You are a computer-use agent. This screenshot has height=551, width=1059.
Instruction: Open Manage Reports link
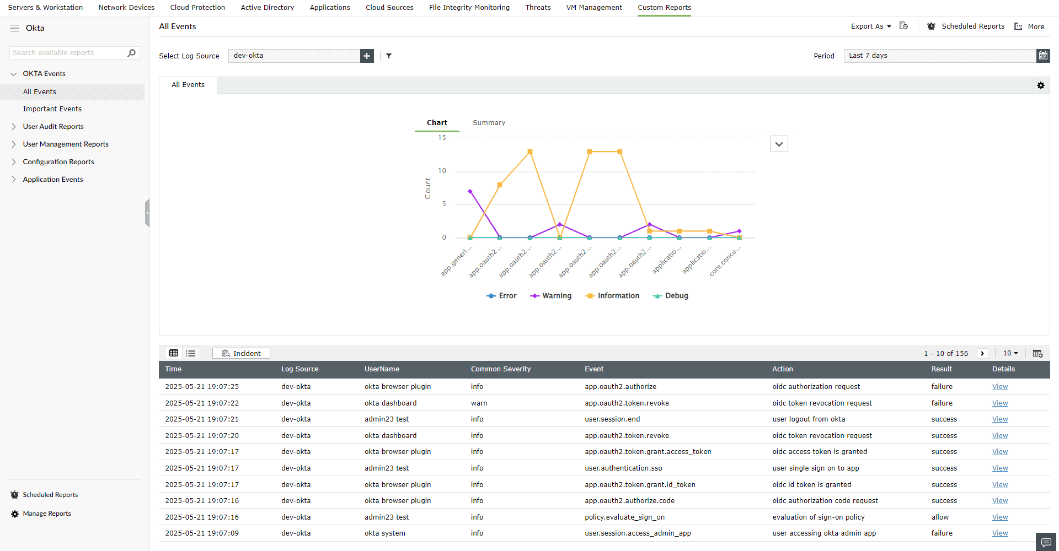tap(47, 514)
